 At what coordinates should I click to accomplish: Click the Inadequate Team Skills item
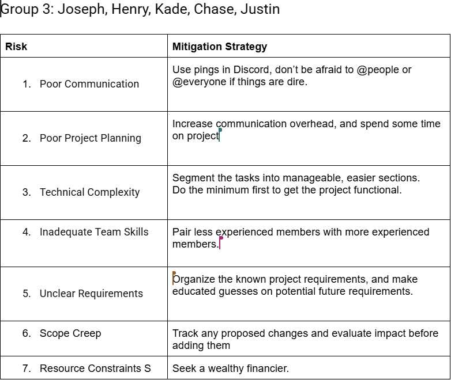(x=94, y=232)
